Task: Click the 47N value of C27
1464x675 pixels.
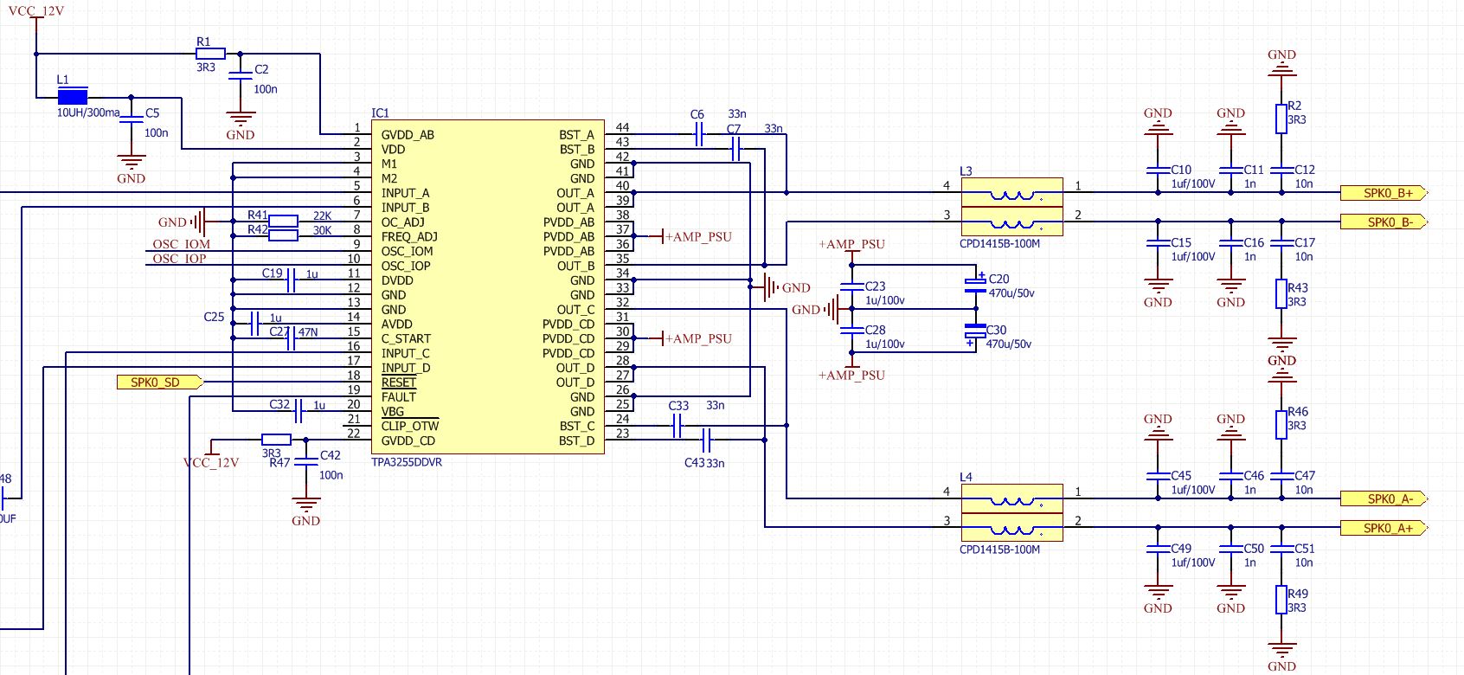Action: (x=308, y=332)
